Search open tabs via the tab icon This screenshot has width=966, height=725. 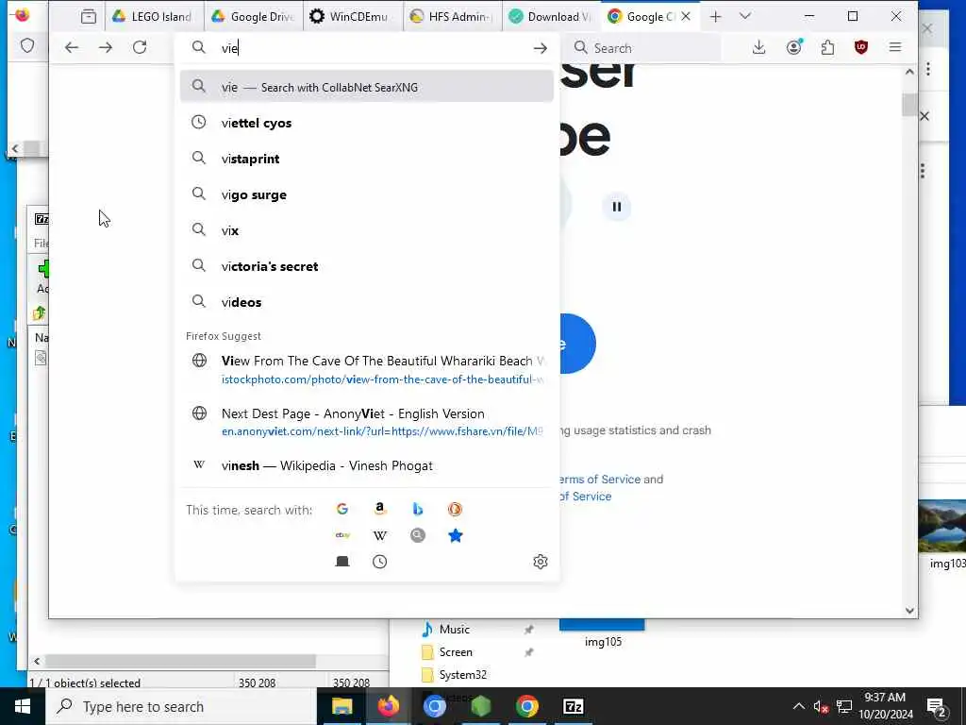pyautogui.click(x=342, y=561)
